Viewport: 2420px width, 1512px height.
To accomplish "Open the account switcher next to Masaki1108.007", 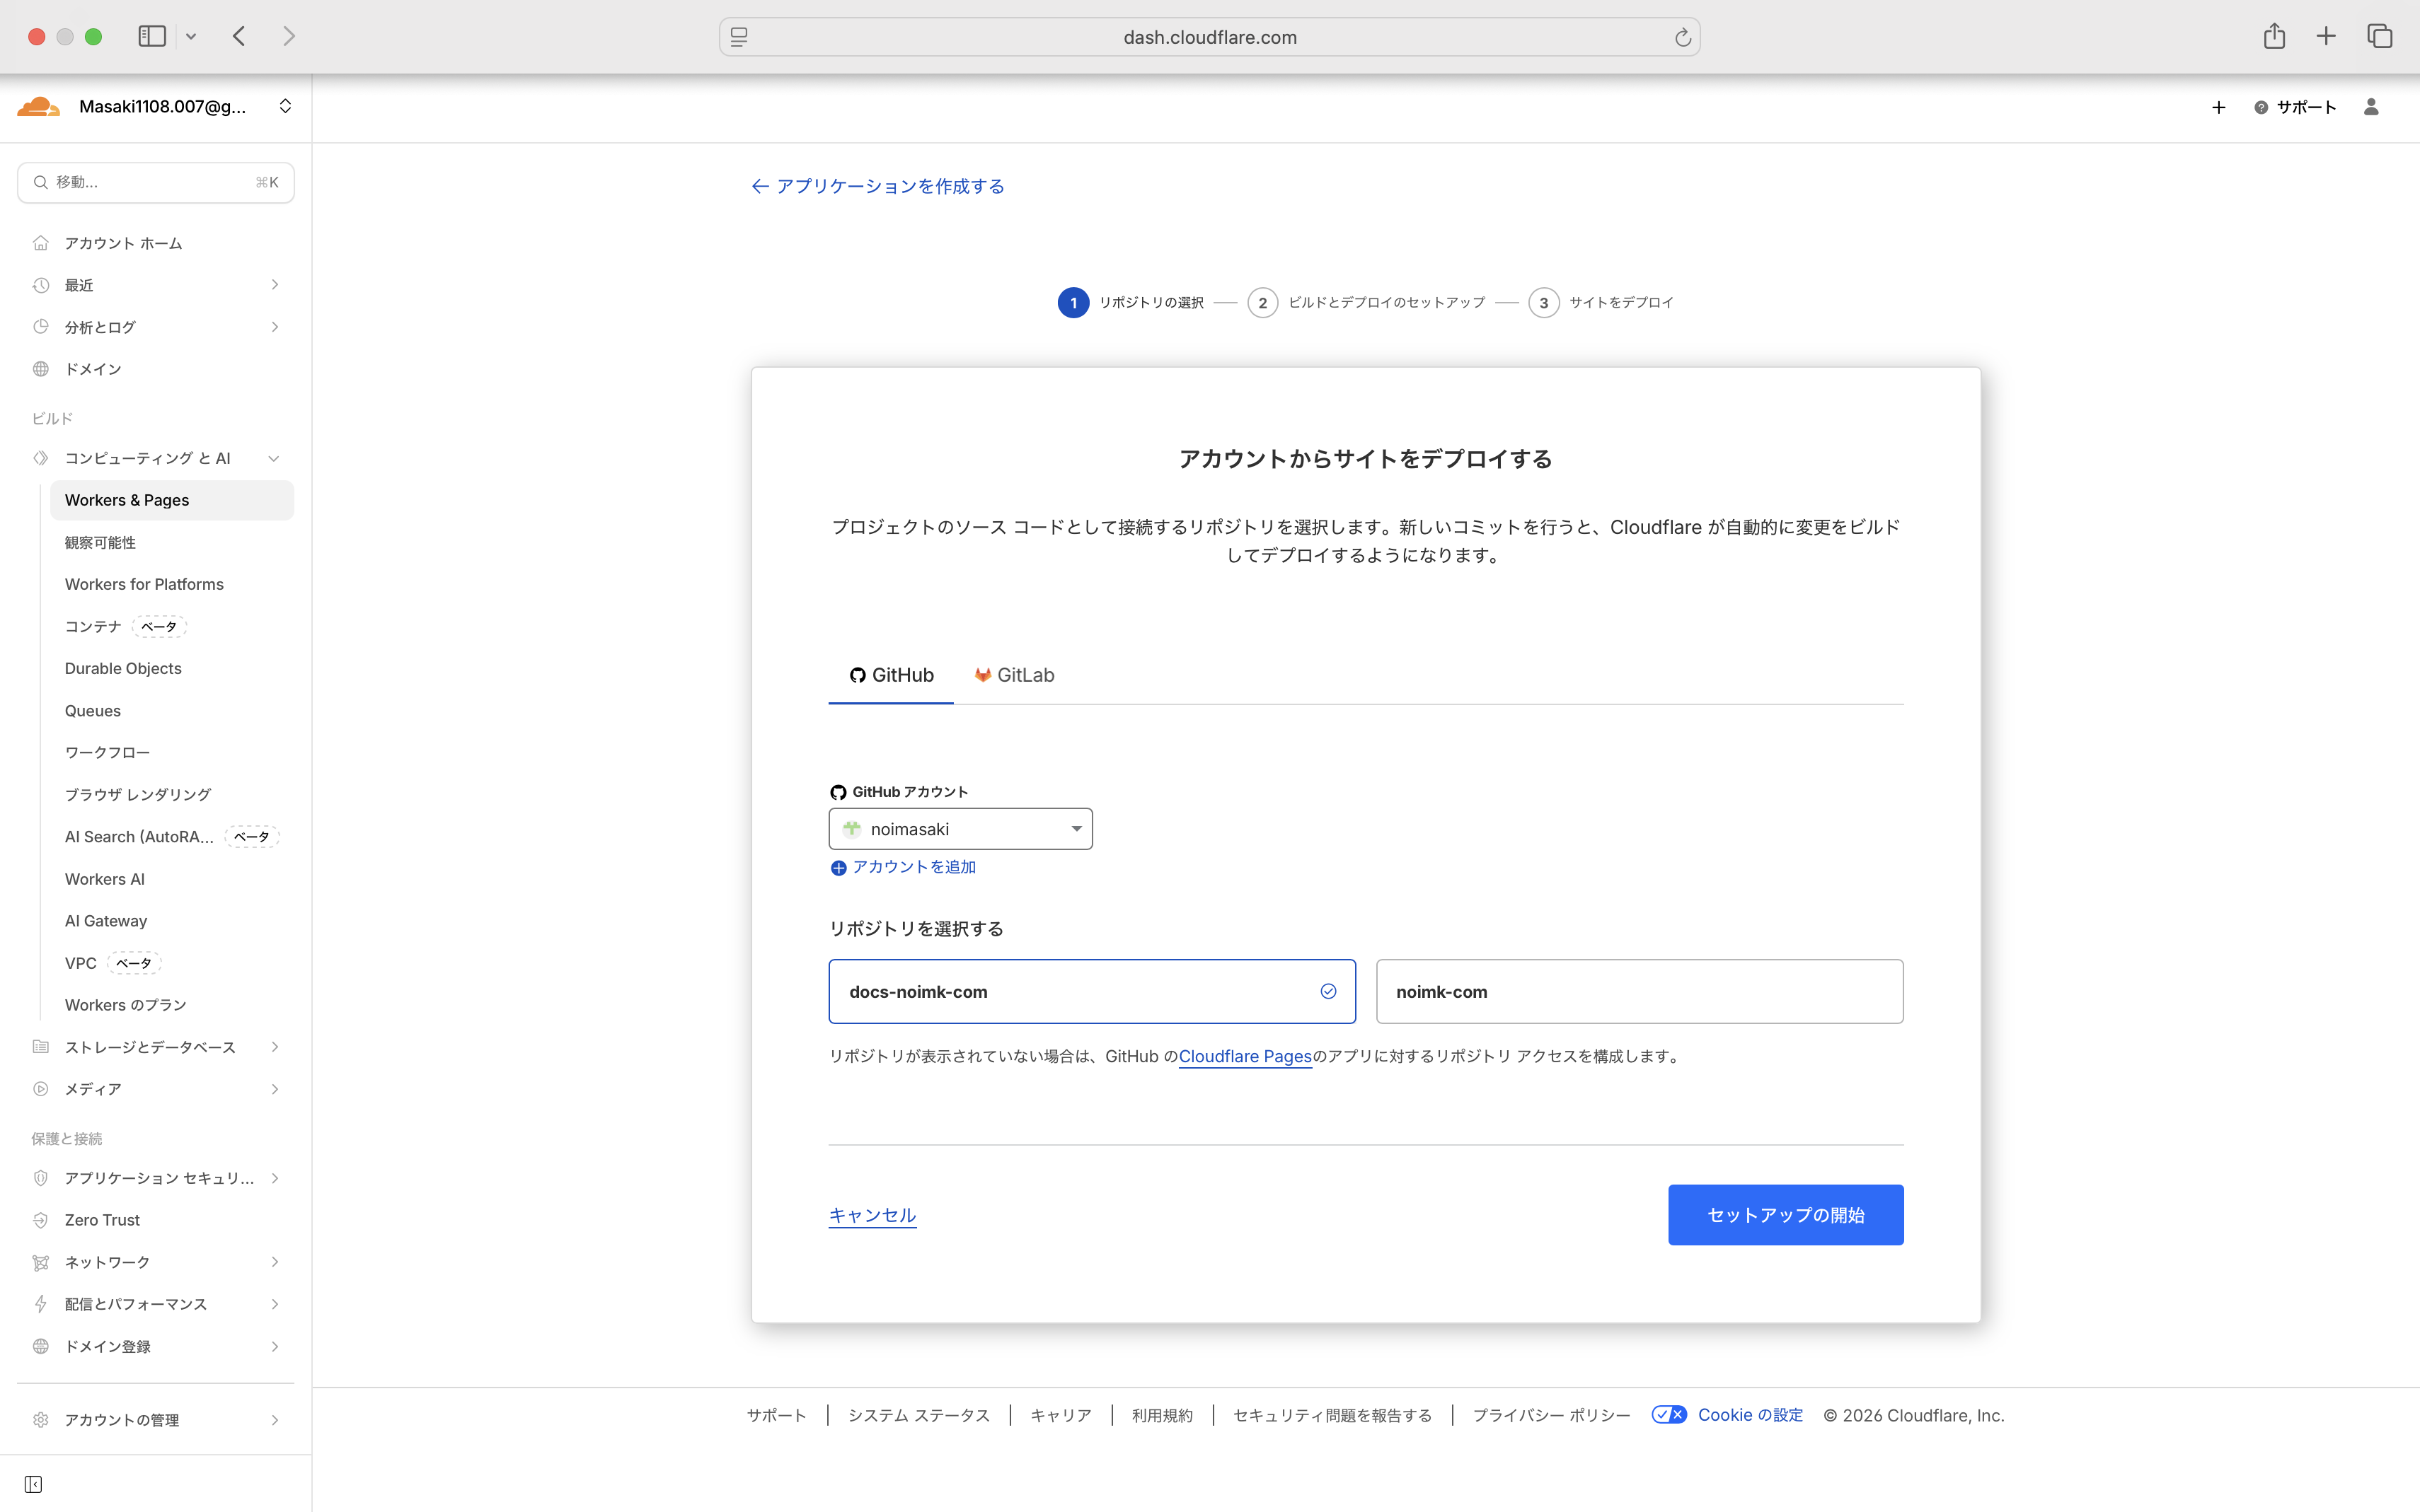I will 285,106.
